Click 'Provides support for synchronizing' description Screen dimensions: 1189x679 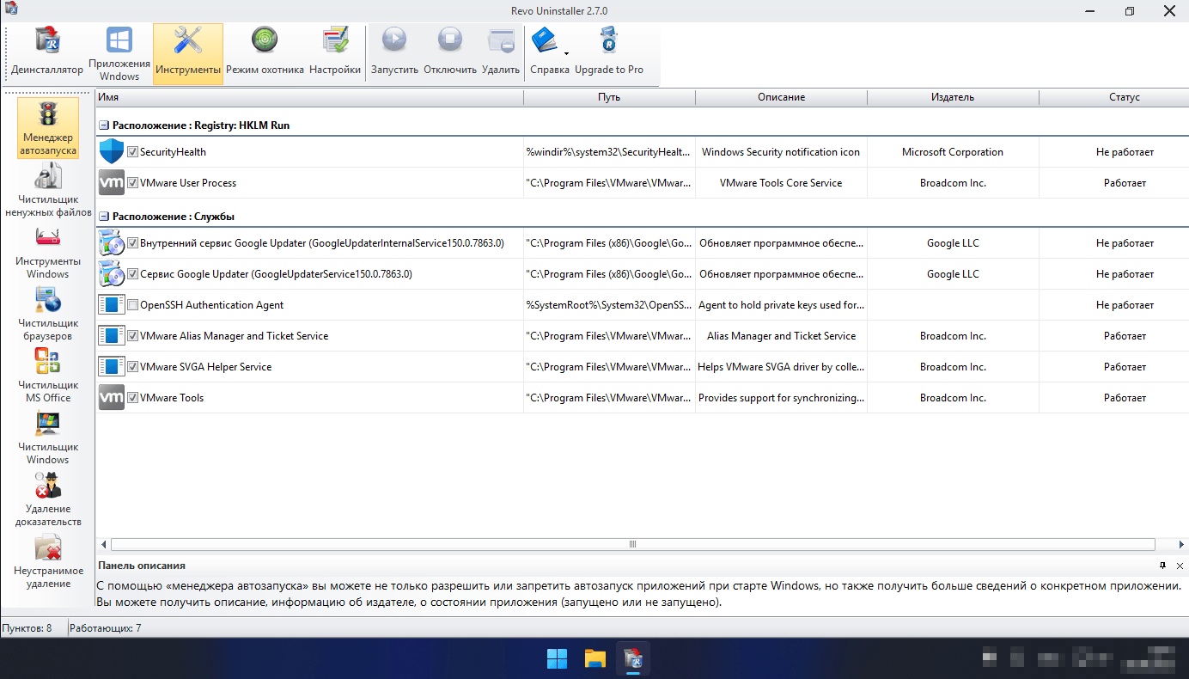[x=781, y=398]
